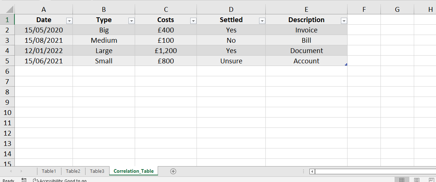Image resolution: width=436 pixels, height=182 pixels.
Task: Switch to the Table1 sheet tab
Action: 49,171
